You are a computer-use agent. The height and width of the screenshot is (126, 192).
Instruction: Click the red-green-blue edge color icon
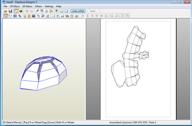20,16
